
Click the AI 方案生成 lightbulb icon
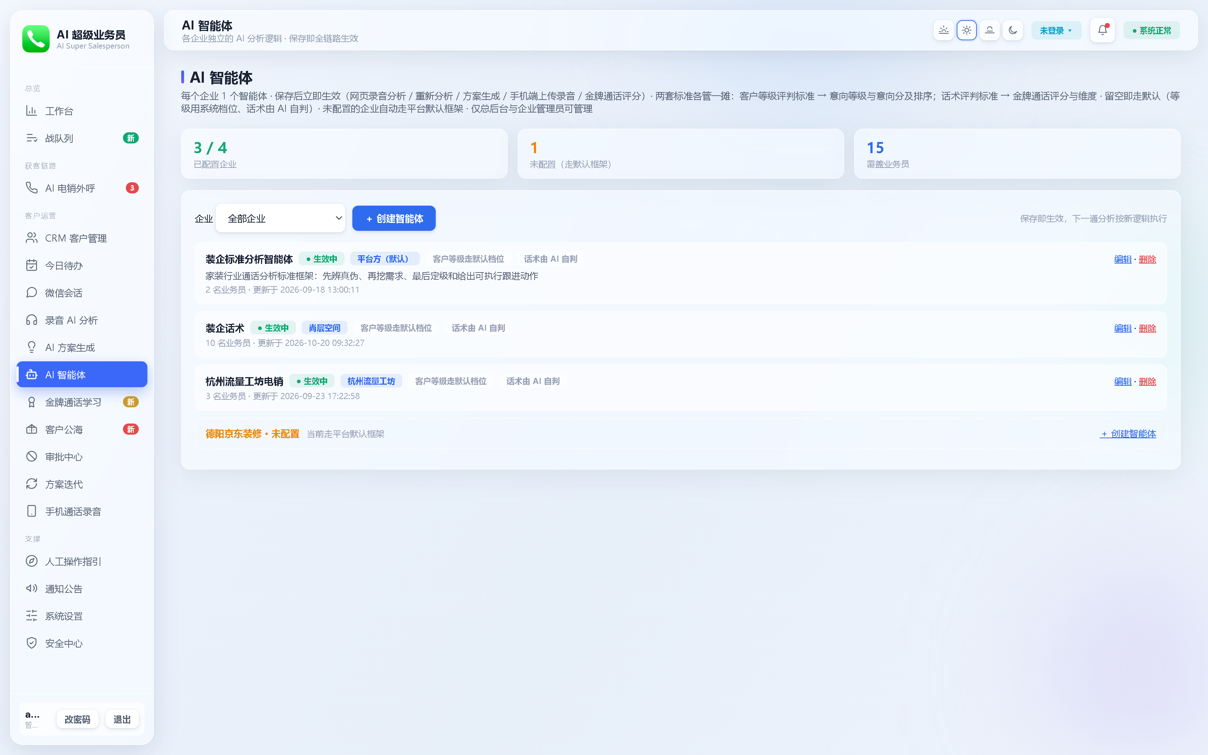coord(31,347)
